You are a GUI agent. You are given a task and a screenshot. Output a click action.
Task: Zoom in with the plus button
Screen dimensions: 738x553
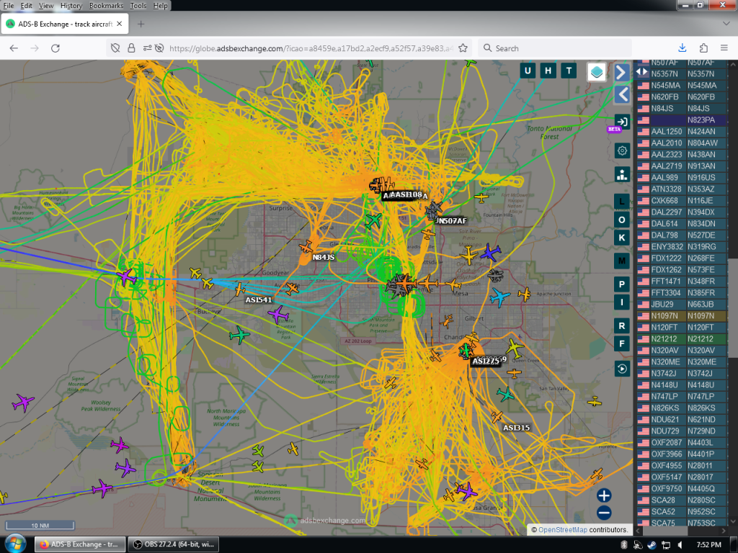[604, 495]
